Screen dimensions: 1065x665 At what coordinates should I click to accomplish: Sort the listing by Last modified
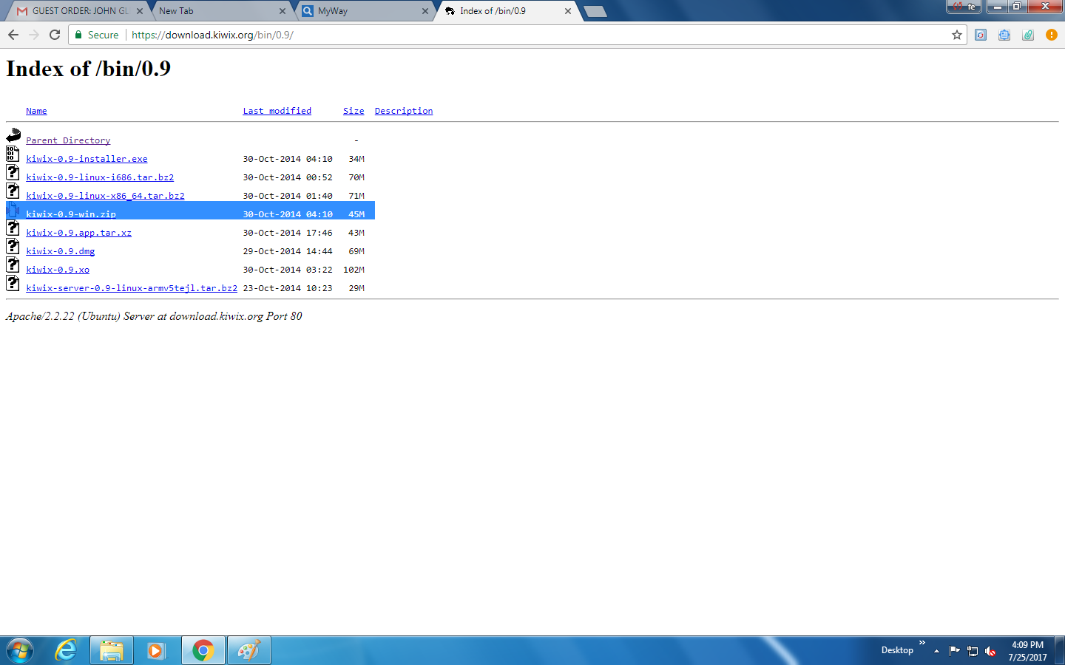tap(277, 111)
